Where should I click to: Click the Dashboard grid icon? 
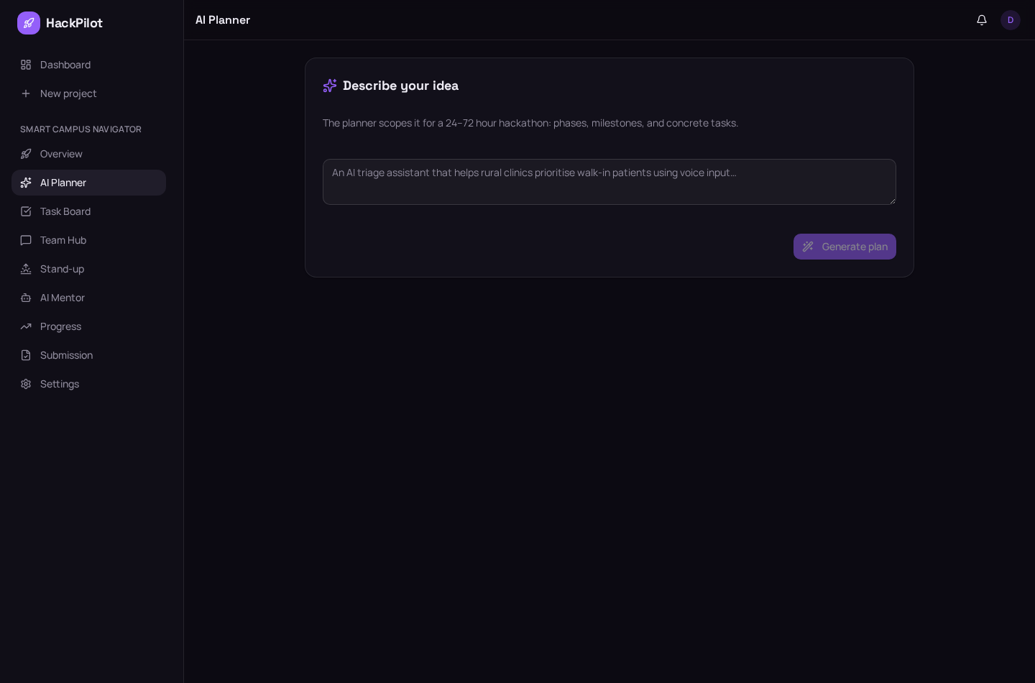pos(26,65)
